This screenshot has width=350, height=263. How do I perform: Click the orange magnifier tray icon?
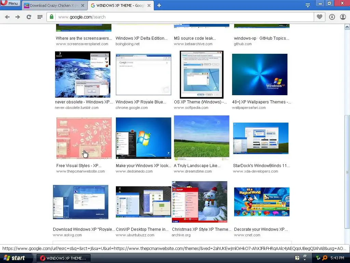(325, 258)
